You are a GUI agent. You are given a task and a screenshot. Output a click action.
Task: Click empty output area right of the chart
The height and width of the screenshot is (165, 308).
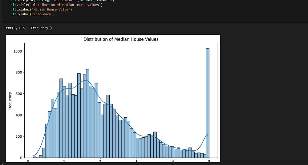263,98
